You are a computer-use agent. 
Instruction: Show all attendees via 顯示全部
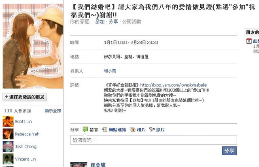tap(53, 111)
